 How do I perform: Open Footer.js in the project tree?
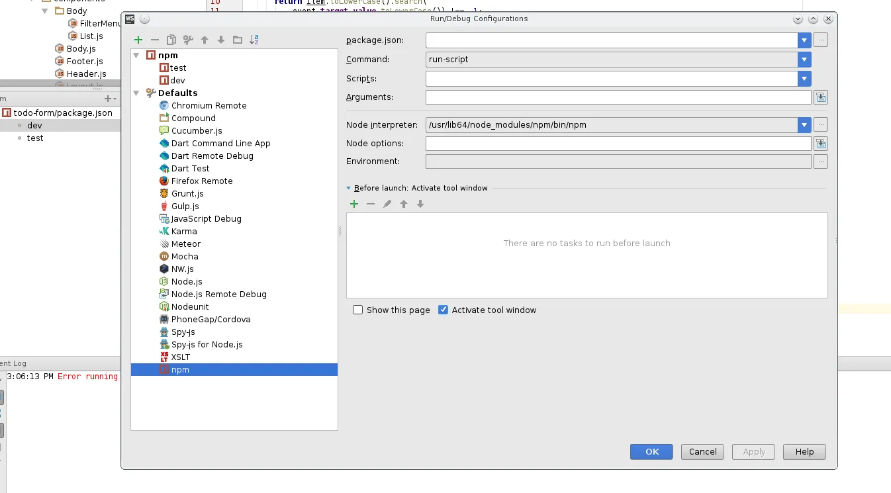79,62
